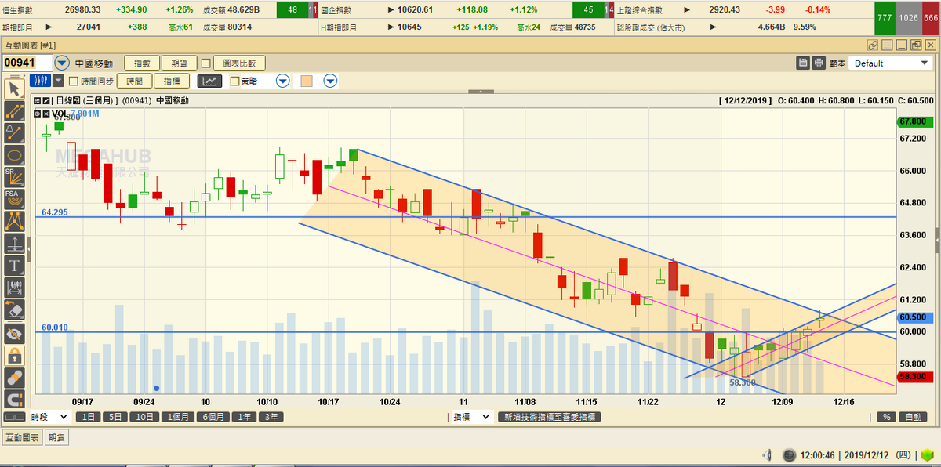Tick the checkbox before 圖表比較
This screenshot has height=467, width=941.
pyautogui.click(x=206, y=63)
